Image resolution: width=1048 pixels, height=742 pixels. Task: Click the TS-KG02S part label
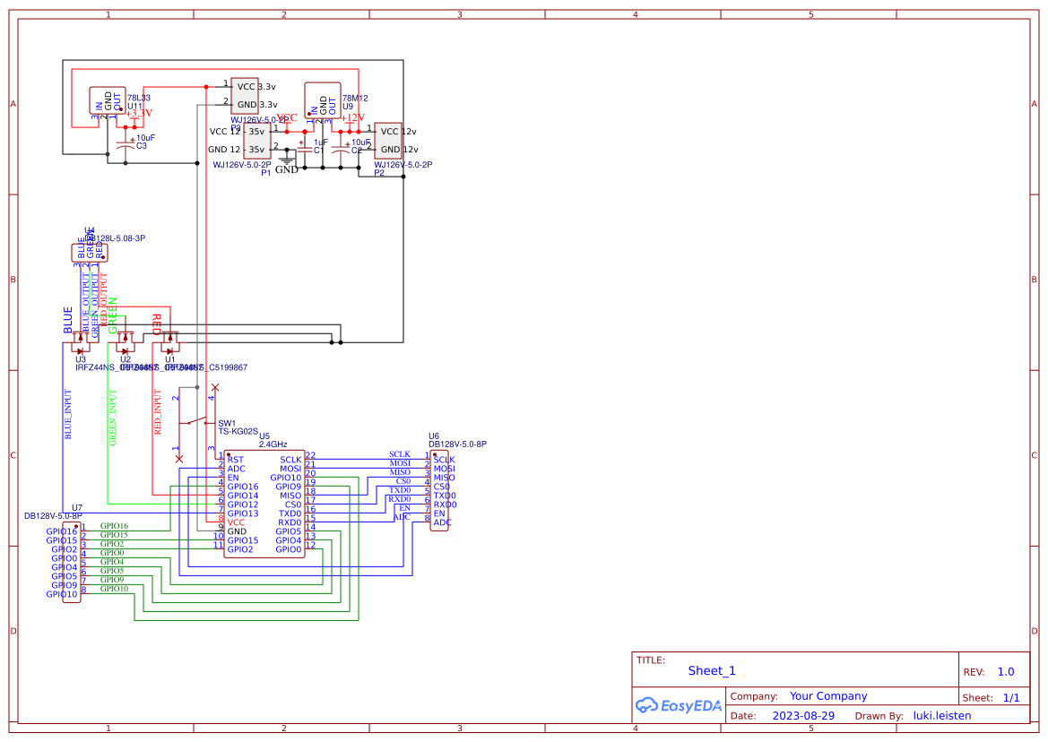click(x=238, y=431)
